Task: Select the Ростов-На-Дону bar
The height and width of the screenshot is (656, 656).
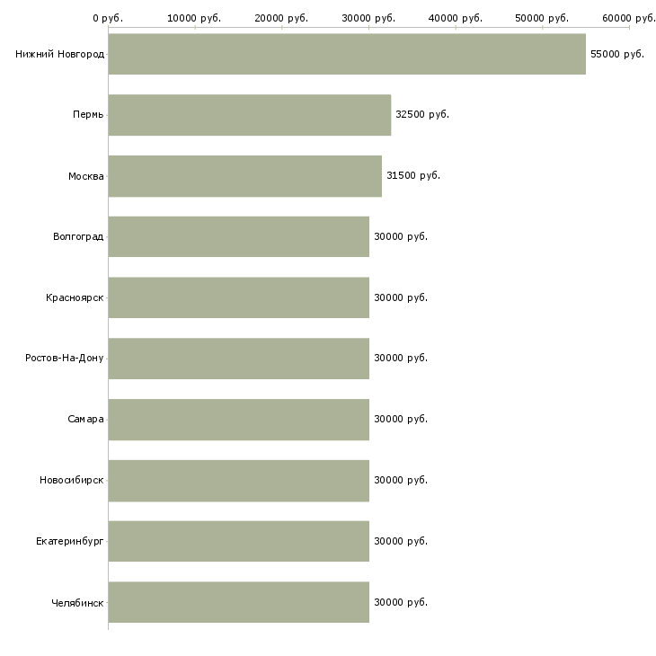Action: pos(239,359)
